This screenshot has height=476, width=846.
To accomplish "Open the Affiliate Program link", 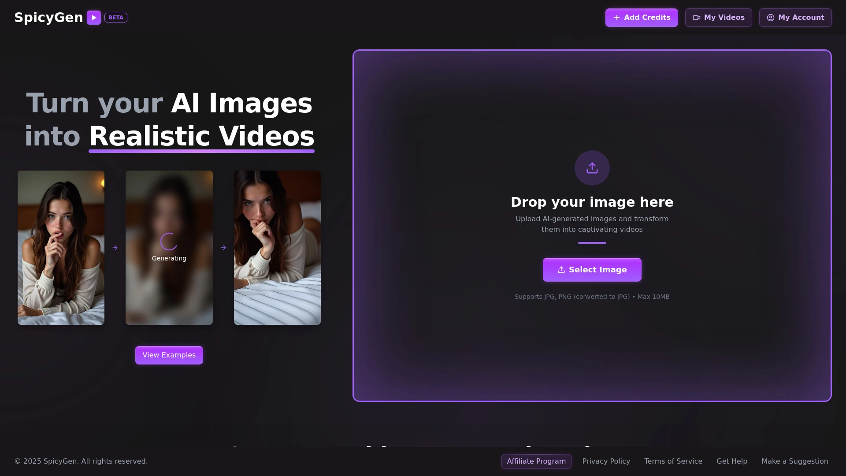I will coord(536,461).
